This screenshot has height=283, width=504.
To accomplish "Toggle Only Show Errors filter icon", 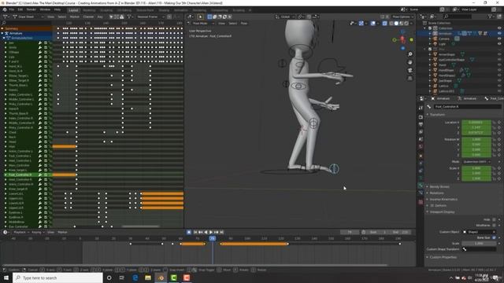I will tap(122, 17).
